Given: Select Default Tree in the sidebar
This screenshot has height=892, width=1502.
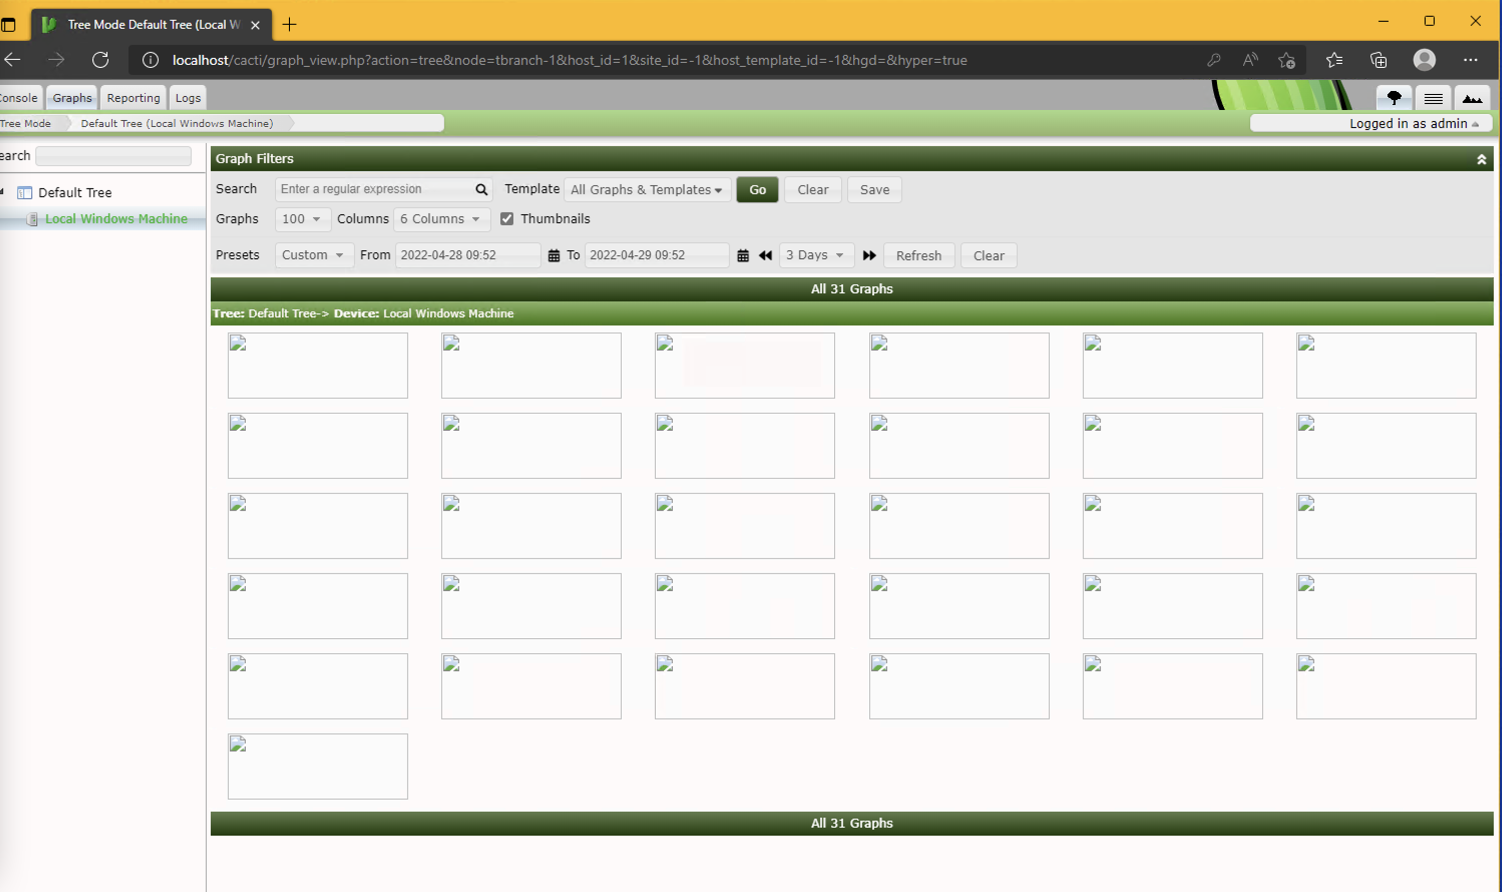Looking at the screenshot, I should pos(75,193).
